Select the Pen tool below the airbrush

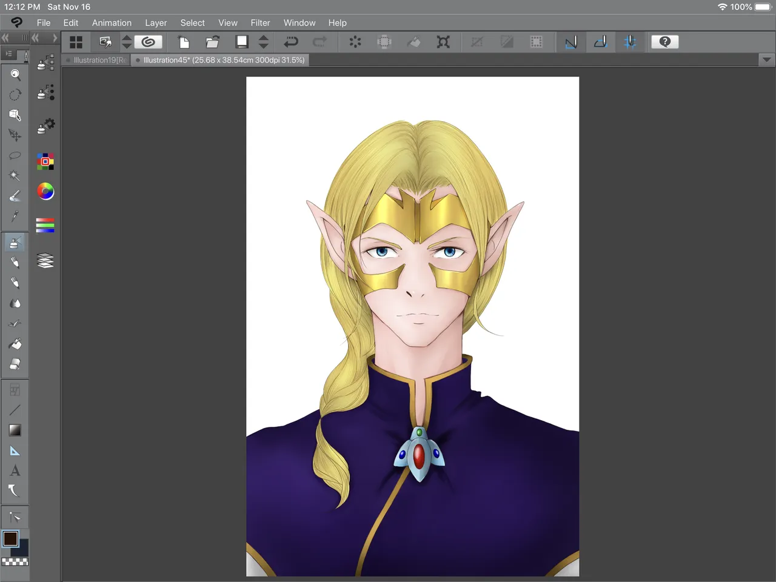pos(15,263)
